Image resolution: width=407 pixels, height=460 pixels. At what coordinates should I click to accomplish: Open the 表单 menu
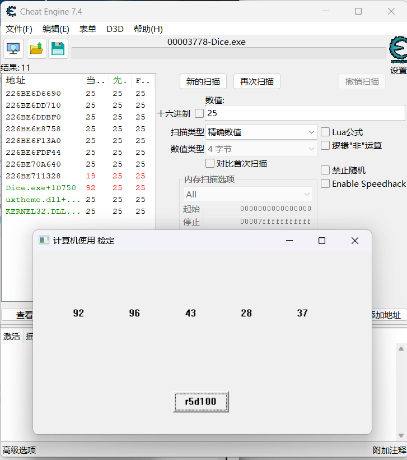(x=88, y=29)
